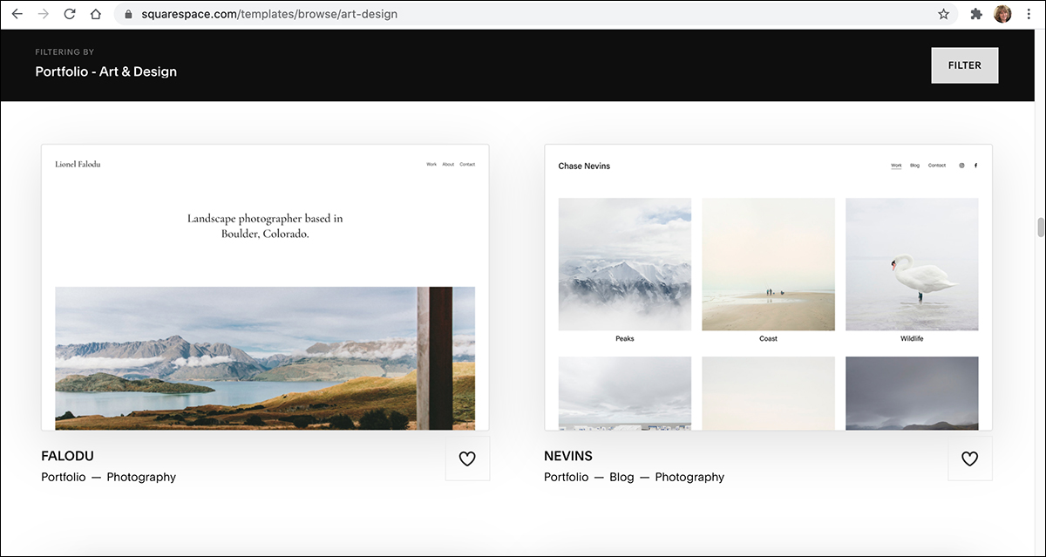The width and height of the screenshot is (1046, 557).
Task: Open Contact in the Nevins preview nav
Action: [x=936, y=165]
